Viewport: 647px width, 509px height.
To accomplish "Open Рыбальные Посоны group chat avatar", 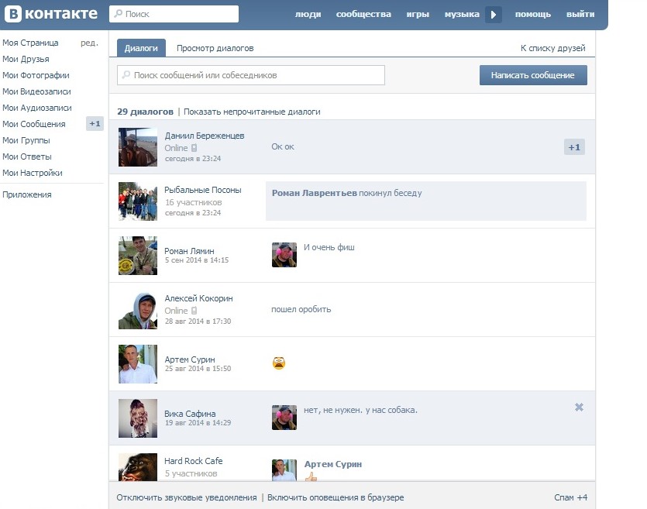I will click(x=138, y=201).
